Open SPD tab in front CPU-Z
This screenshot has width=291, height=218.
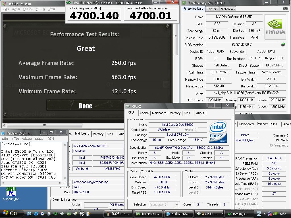(x=187, y=113)
